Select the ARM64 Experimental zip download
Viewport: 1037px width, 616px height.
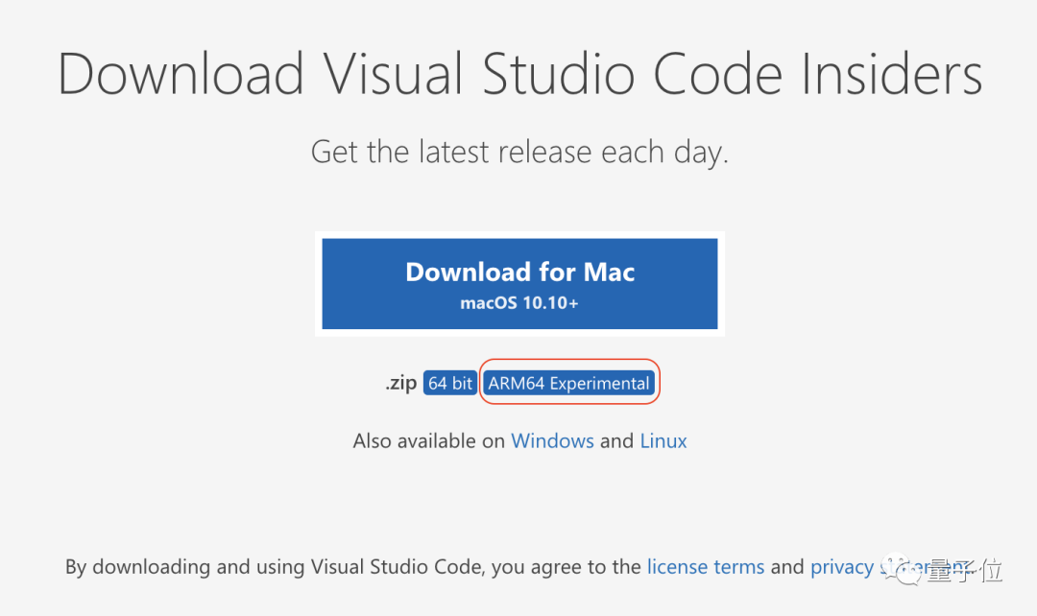pos(568,383)
